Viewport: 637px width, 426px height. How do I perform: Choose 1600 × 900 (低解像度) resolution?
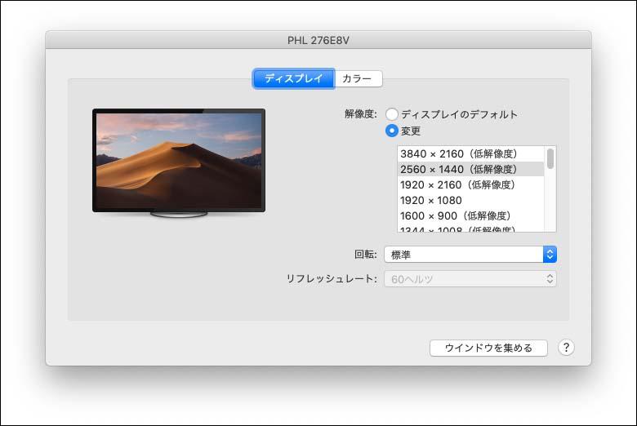click(471, 215)
